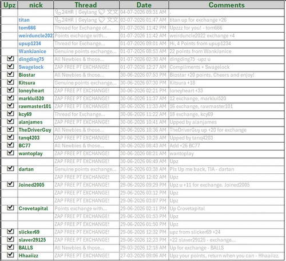Image resolution: width=286 pixels, height=261 pixels.
Task: Toggle the BC77 Upz checkbox
Action: pos(10,145)
